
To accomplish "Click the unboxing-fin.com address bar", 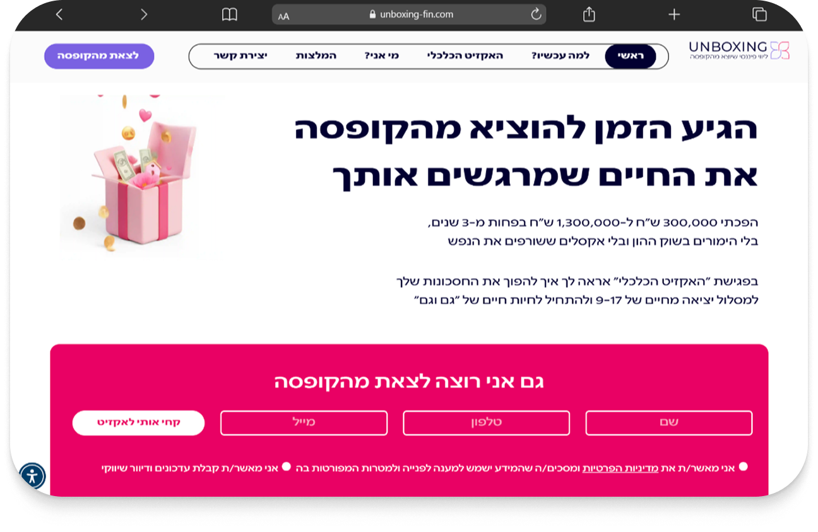I will click(x=409, y=14).
